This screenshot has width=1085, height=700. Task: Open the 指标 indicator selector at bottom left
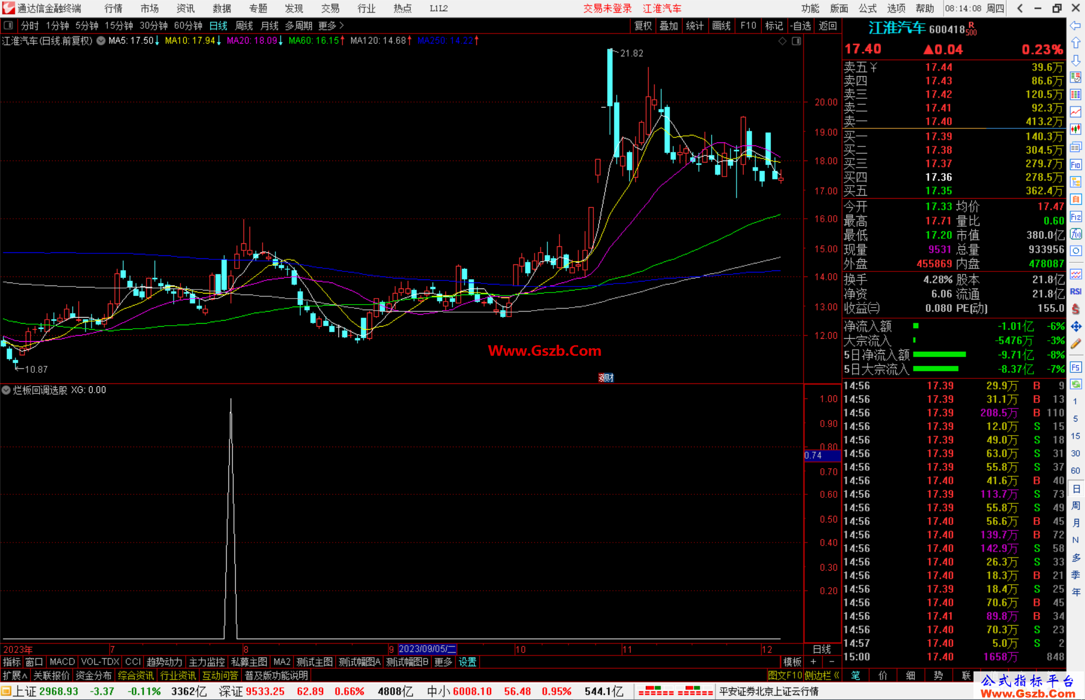click(12, 662)
